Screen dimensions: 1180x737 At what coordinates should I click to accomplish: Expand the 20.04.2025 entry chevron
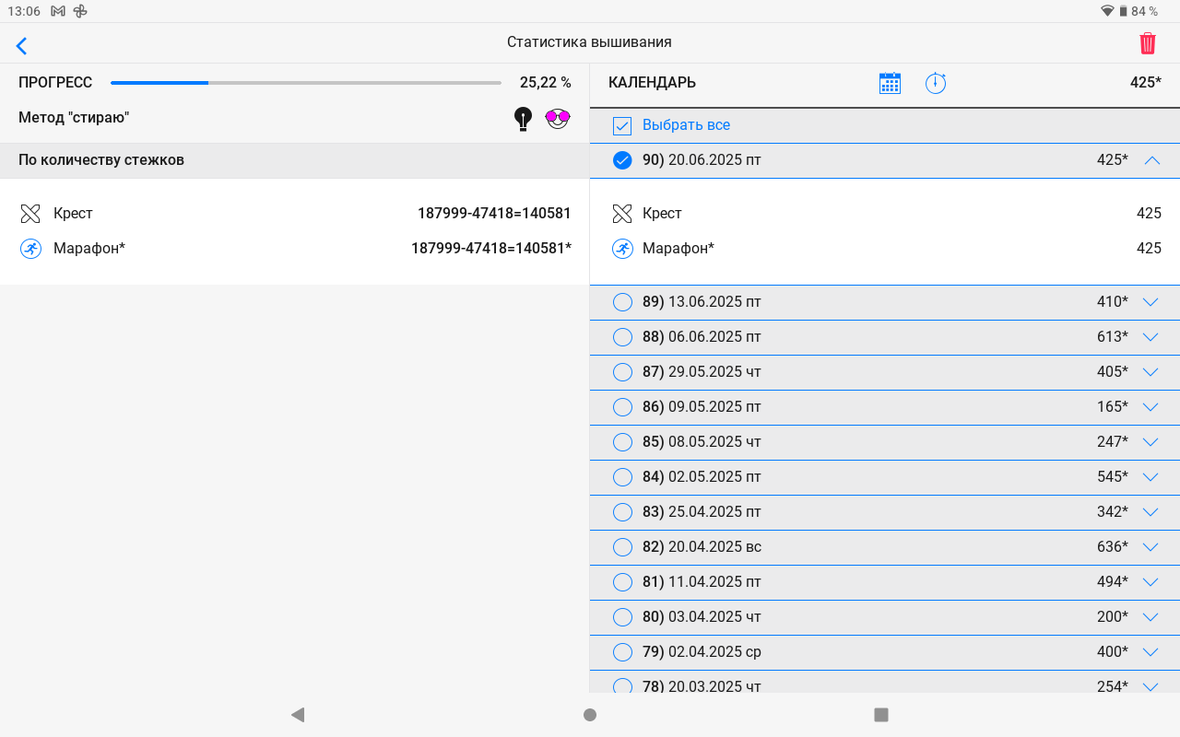[x=1150, y=547]
